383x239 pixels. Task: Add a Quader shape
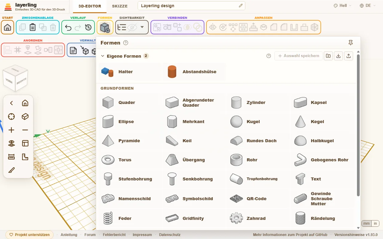pos(130,102)
